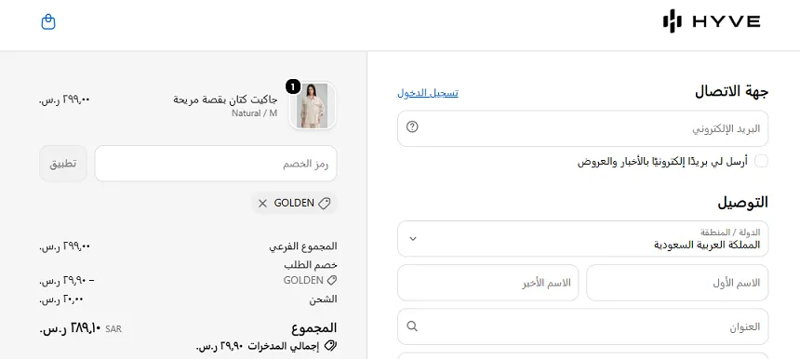The image size is (800, 359).
Task: Click the product name جاكيت كتان بقصة مريحة
Action: [x=225, y=100]
